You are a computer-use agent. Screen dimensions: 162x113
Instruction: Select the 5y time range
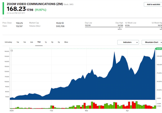[x=59, y=42]
